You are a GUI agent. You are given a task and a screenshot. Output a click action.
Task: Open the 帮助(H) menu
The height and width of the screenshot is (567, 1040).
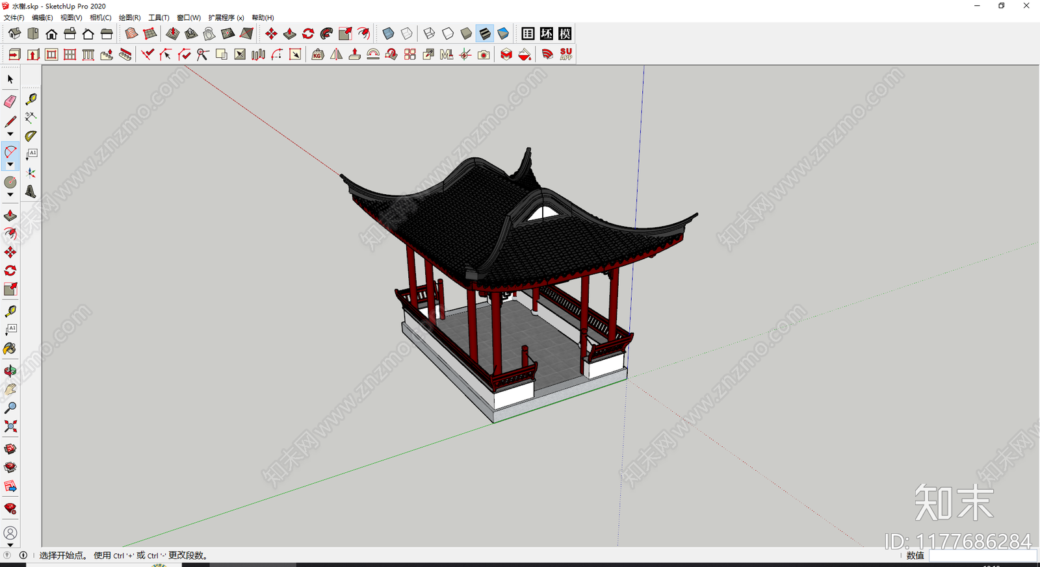coord(263,18)
